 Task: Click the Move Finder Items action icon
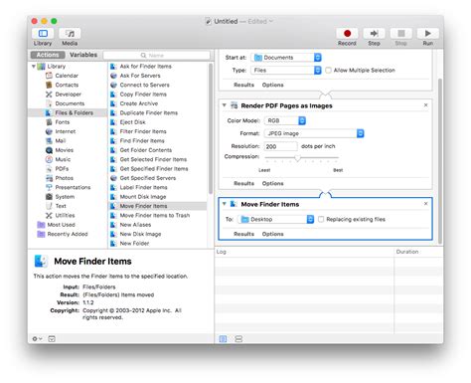point(234,204)
